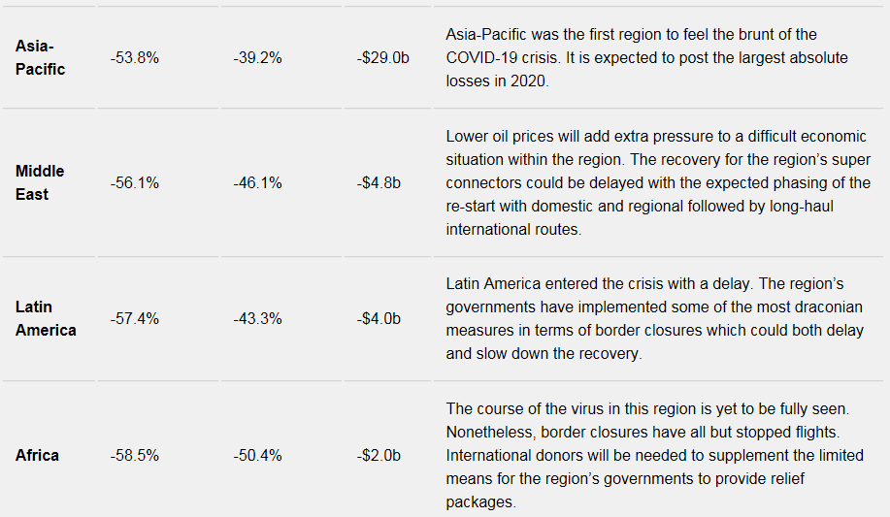890x517 pixels.
Task: Click the -58.5% Africa value
Action: tap(135, 455)
